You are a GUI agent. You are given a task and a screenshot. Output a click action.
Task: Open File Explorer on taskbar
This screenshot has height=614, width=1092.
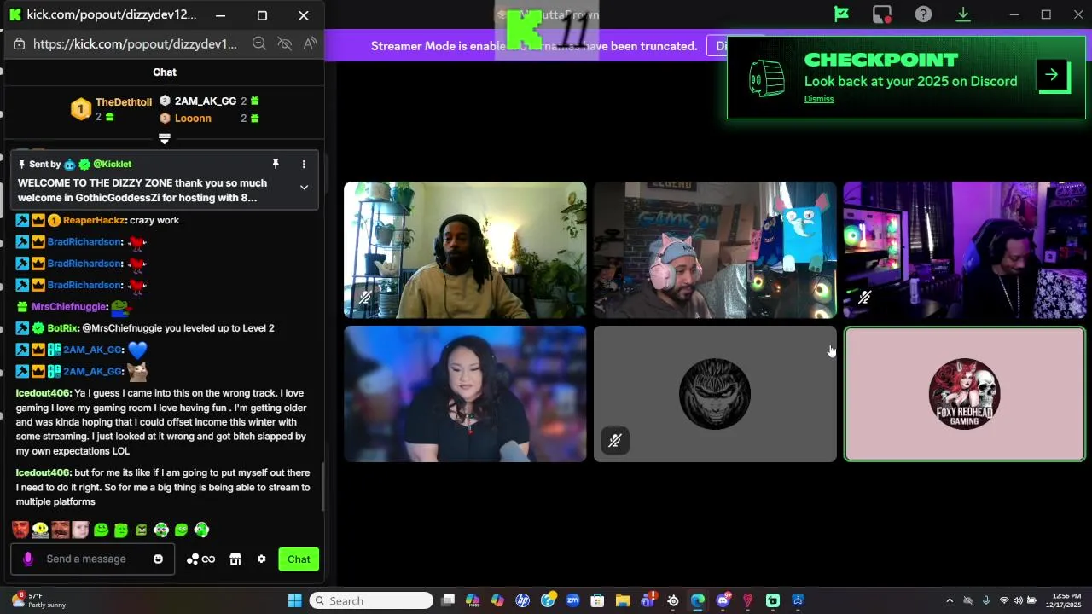tap(623, 600)
